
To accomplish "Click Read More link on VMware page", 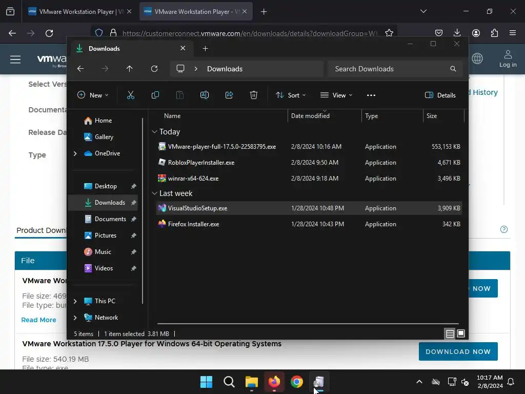I will (x=38, y=320).
